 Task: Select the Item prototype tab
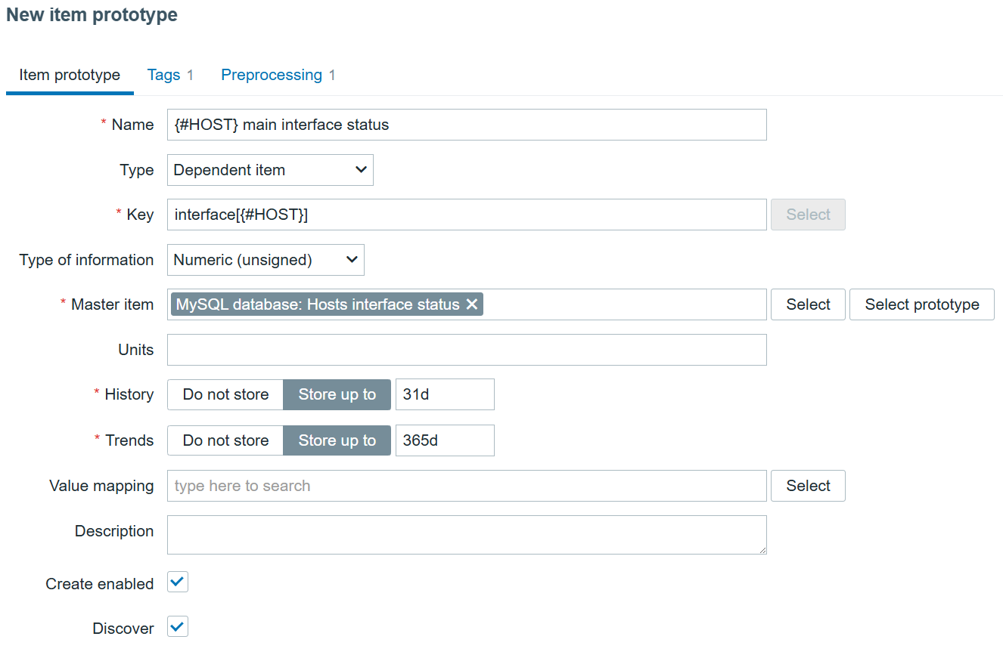tap(70, 75)
